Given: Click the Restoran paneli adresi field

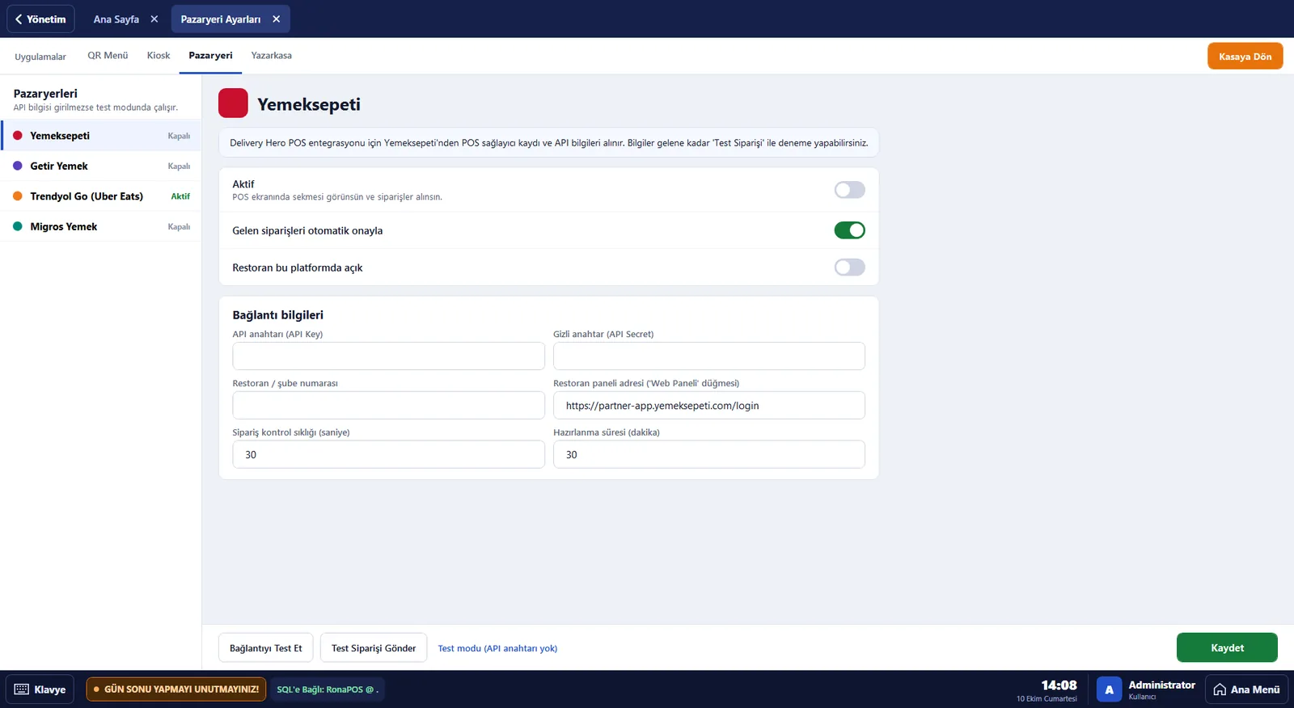Looking at the screenshot, I should tap(709, 405).
